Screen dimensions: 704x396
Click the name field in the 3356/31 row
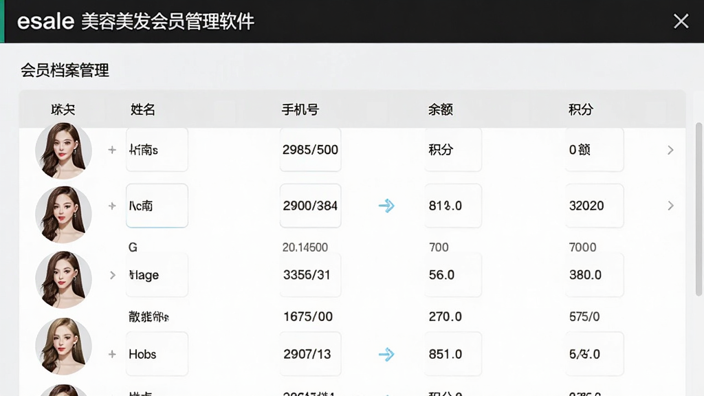coord(157,275)
